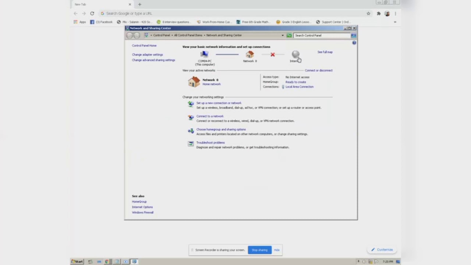The width and height of the screenshot is (471, 265).
Task: Click See full map link
Action: [x=325, y=52]
